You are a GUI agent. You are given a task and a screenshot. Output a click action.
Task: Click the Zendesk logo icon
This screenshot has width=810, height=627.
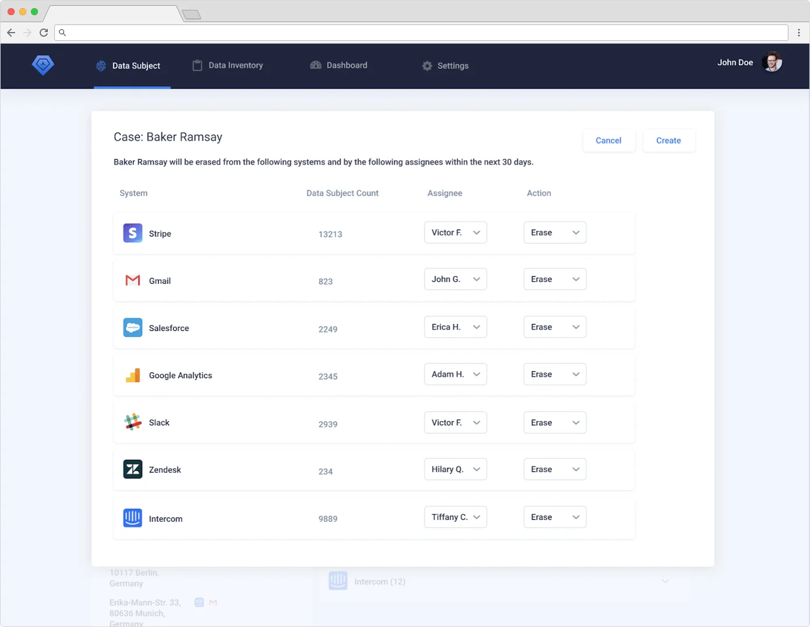click(x=133, y=469)
